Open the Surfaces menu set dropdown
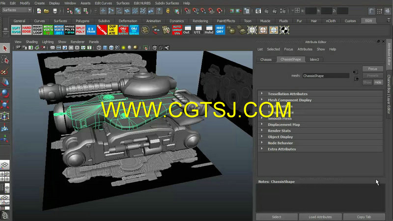The image size is (393, 221). (x=17, y=10)
